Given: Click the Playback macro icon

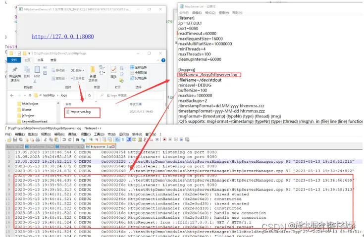Looking at the screenshot, I should pos(176,140).
